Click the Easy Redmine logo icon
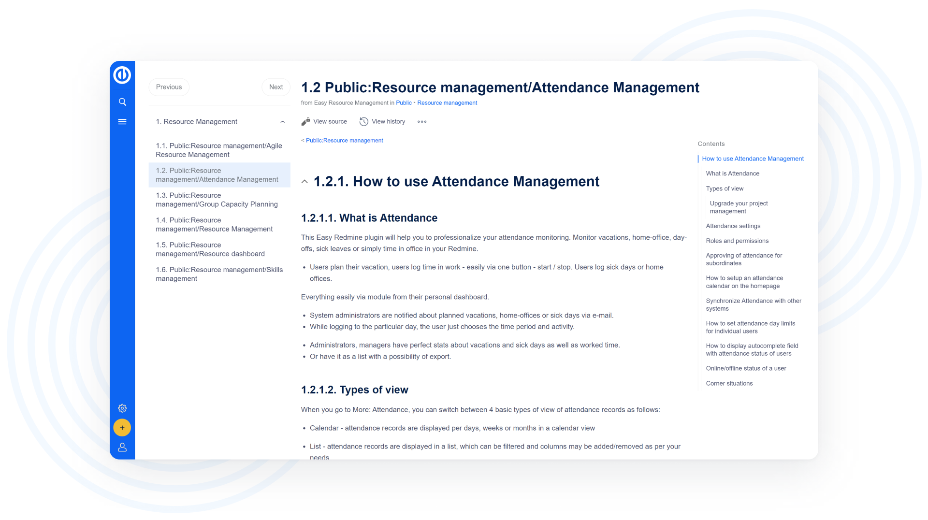This screenshot has height=520, width=928. coord(122,75)
